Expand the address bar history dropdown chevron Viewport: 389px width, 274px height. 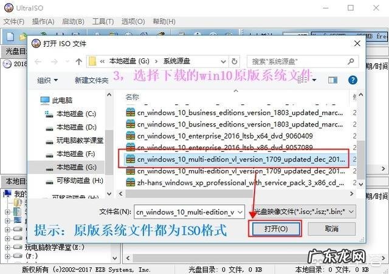(x=223, y=61)
